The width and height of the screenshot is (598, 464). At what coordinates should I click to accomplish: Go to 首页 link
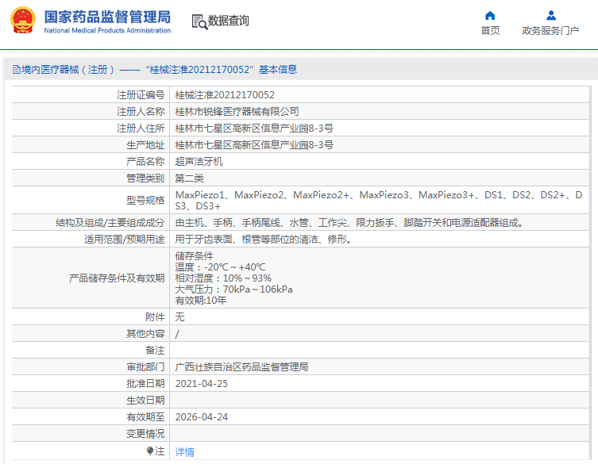pyautogui.click(x=490, y=30)
